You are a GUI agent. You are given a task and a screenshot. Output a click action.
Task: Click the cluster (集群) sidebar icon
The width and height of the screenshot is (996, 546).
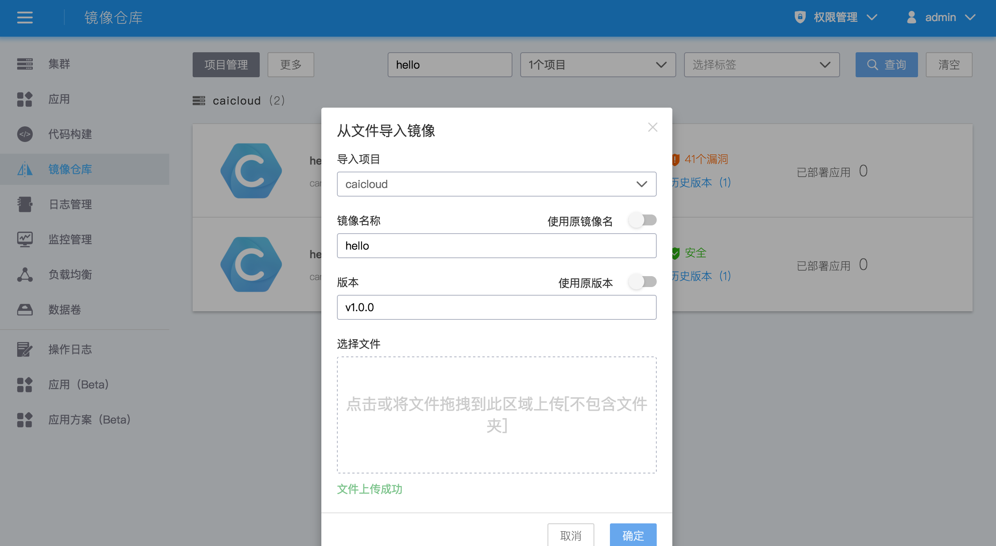[x=25, y=64]
